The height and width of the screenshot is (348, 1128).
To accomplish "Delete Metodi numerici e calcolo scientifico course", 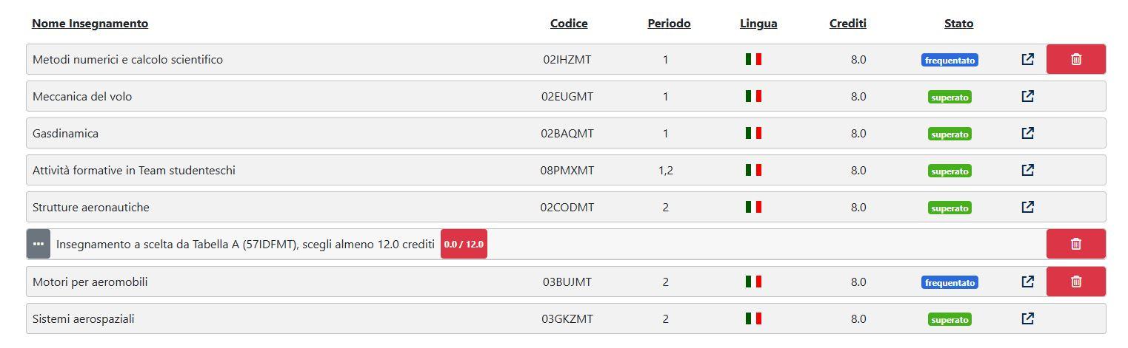I will [x=1075, y=59].
